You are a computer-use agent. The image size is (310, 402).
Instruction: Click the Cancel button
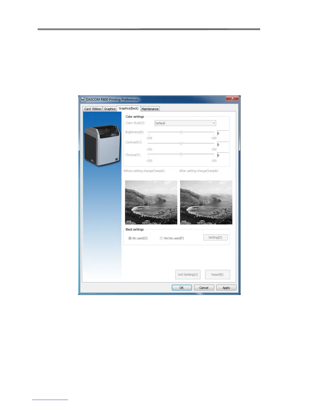pyautogui.click(x=204, y=288)
